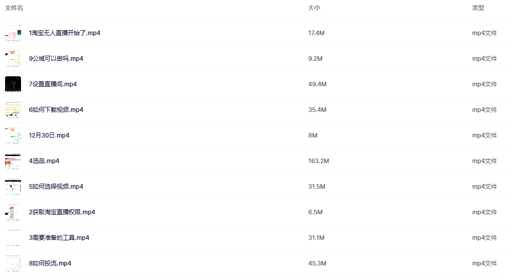The height and width of the screenshot is (278, 506).
Task: Click thumbnail of 6如何下载视频.mp4
Action: [x=13, y=110]
